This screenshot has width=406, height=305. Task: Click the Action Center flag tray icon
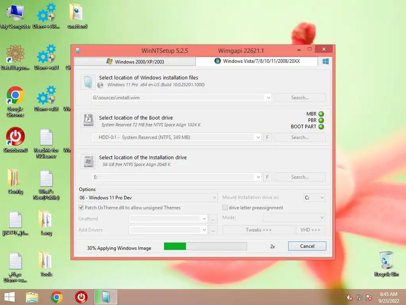click(369, 297)
